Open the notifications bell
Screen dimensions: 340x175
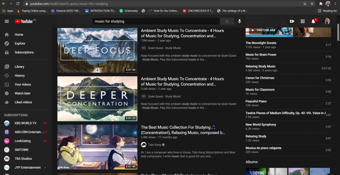coord(313,21)
